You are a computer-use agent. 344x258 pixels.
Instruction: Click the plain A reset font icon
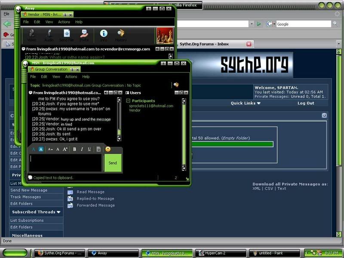coord(58,149)
